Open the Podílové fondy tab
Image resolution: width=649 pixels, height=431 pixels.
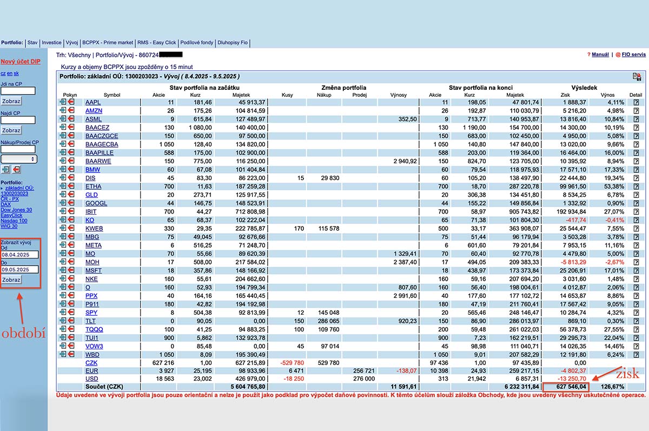click(x=197, y=43)
